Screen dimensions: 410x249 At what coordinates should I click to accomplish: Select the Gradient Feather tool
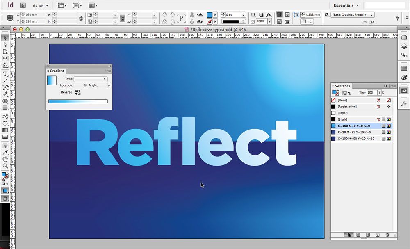5,137
